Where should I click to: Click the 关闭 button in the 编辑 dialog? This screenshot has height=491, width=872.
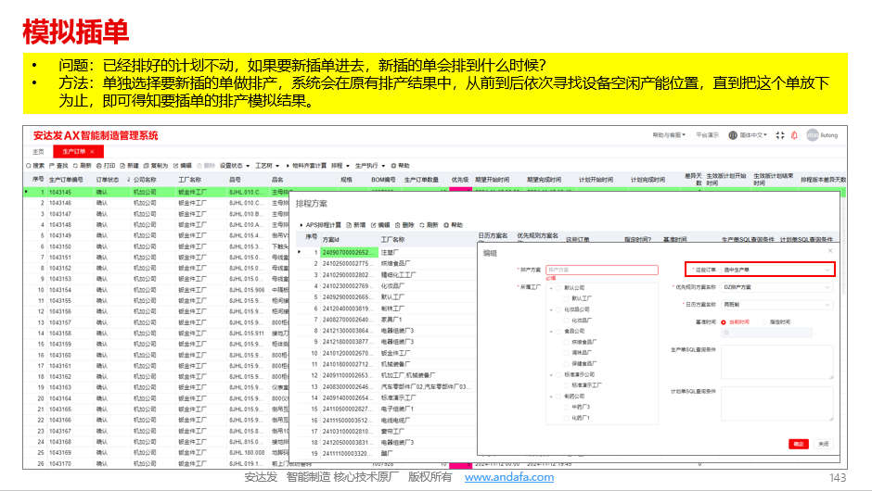(824, 444)
